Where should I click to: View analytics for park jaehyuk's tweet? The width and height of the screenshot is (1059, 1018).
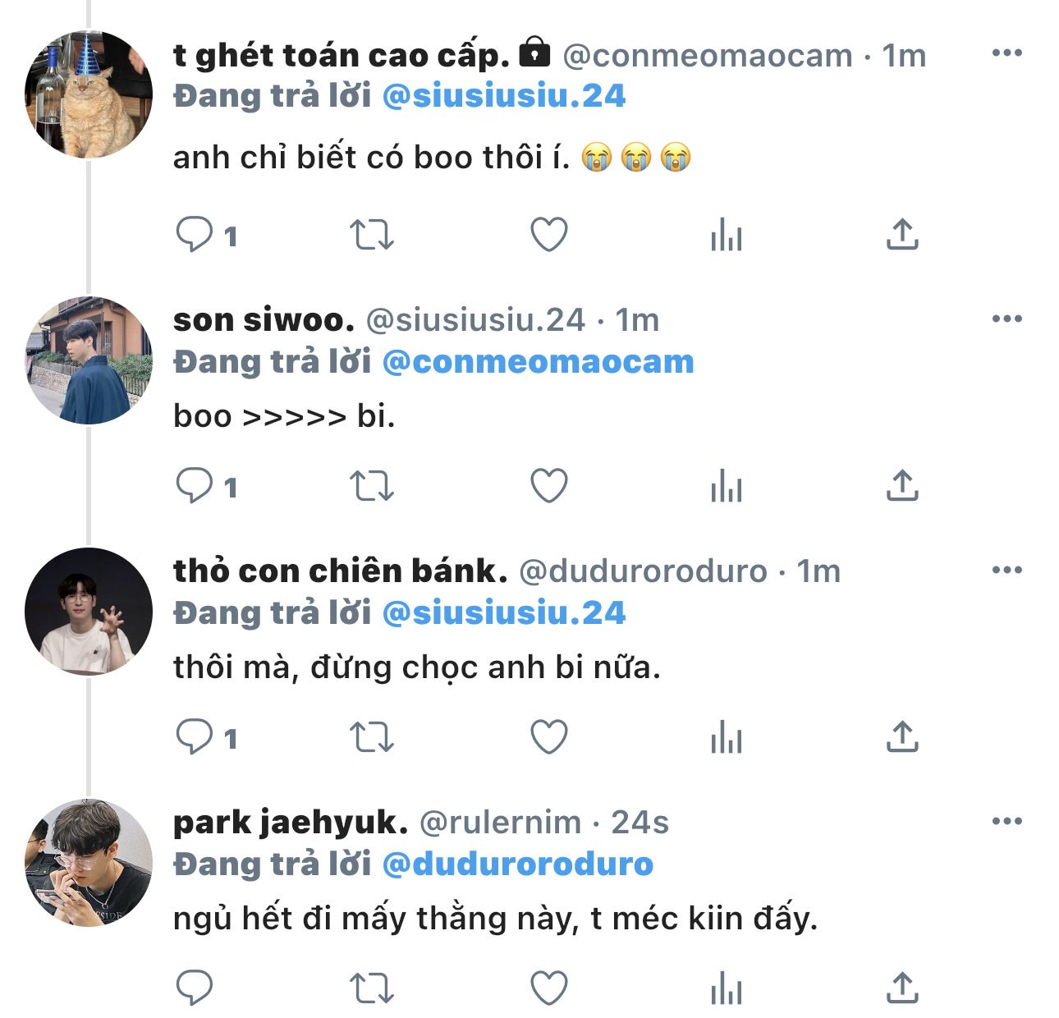pos(727,988)
